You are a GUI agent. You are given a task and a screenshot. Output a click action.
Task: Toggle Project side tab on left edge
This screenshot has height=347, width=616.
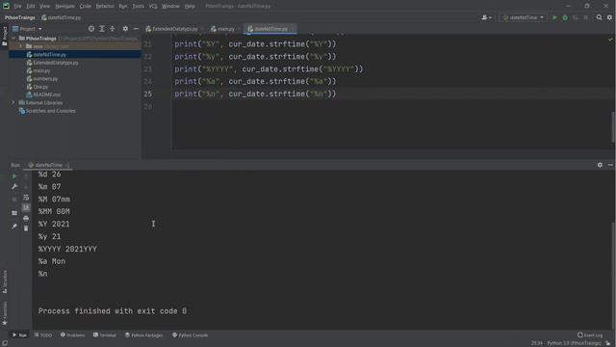click(5, 37)
